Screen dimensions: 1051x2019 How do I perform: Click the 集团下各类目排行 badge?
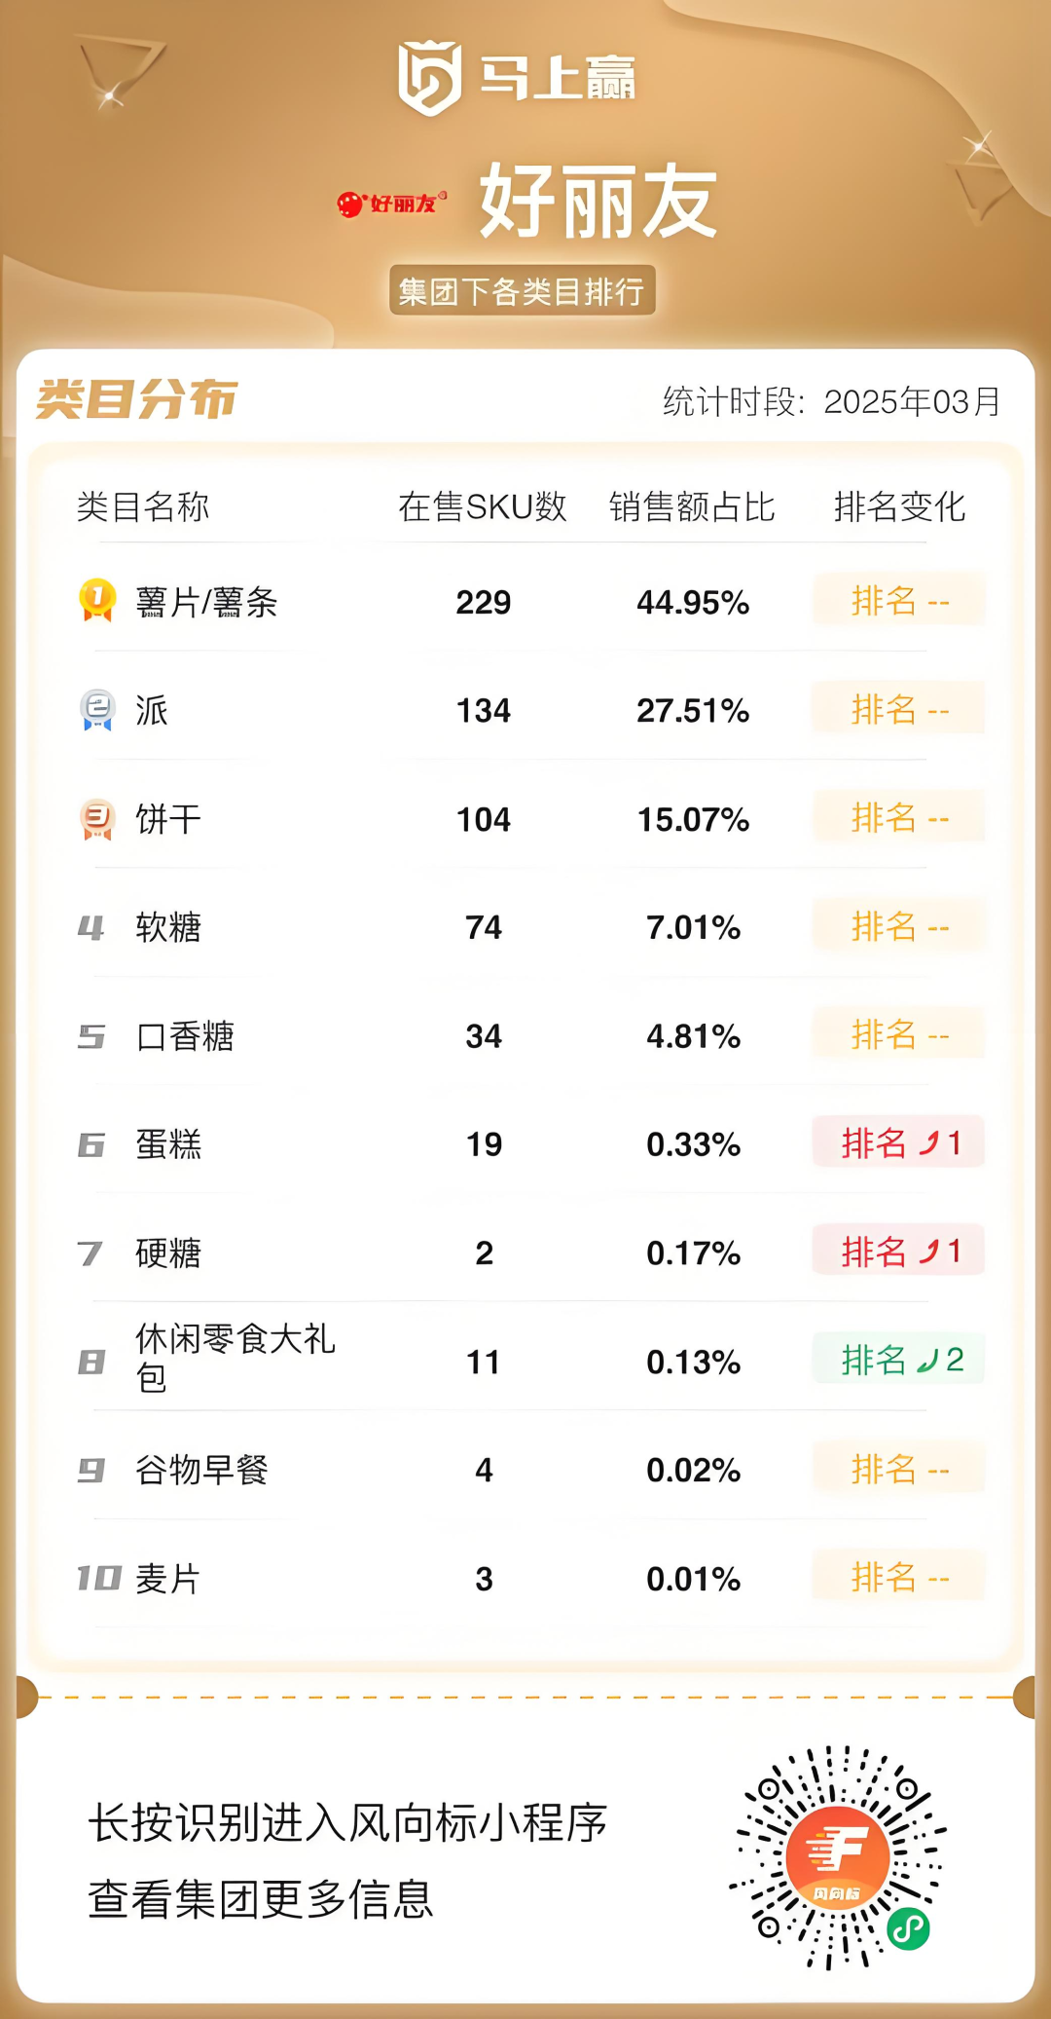[x=523, y=290]
